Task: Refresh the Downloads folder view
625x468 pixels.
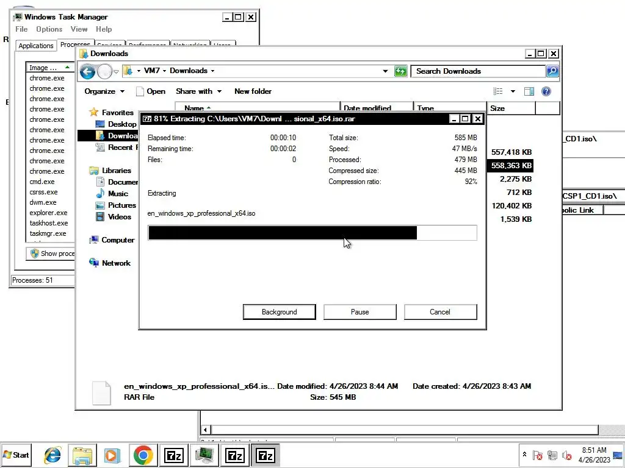Action: pyautogui.click(x=400, y=71)
